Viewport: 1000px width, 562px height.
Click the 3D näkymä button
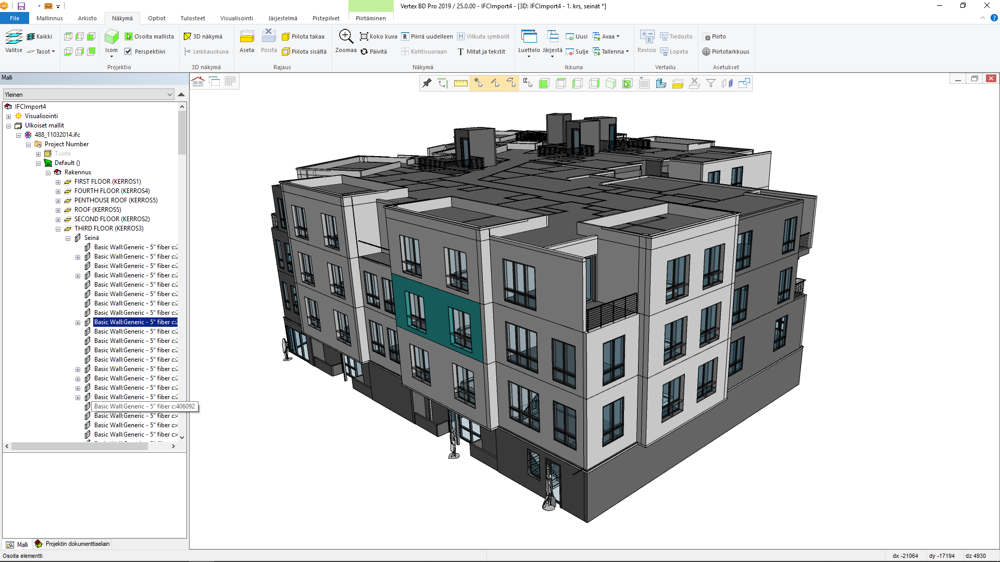(203, 36)
